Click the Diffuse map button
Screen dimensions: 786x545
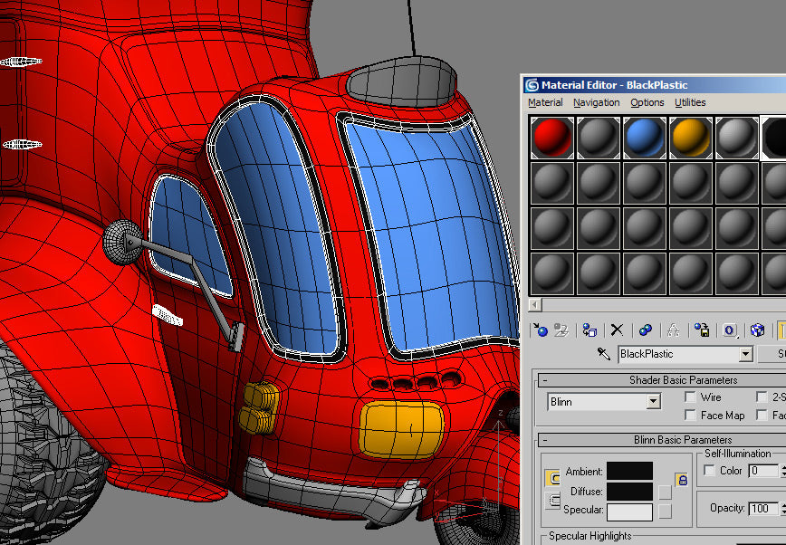pyautogui.click(x=665, y=492)
